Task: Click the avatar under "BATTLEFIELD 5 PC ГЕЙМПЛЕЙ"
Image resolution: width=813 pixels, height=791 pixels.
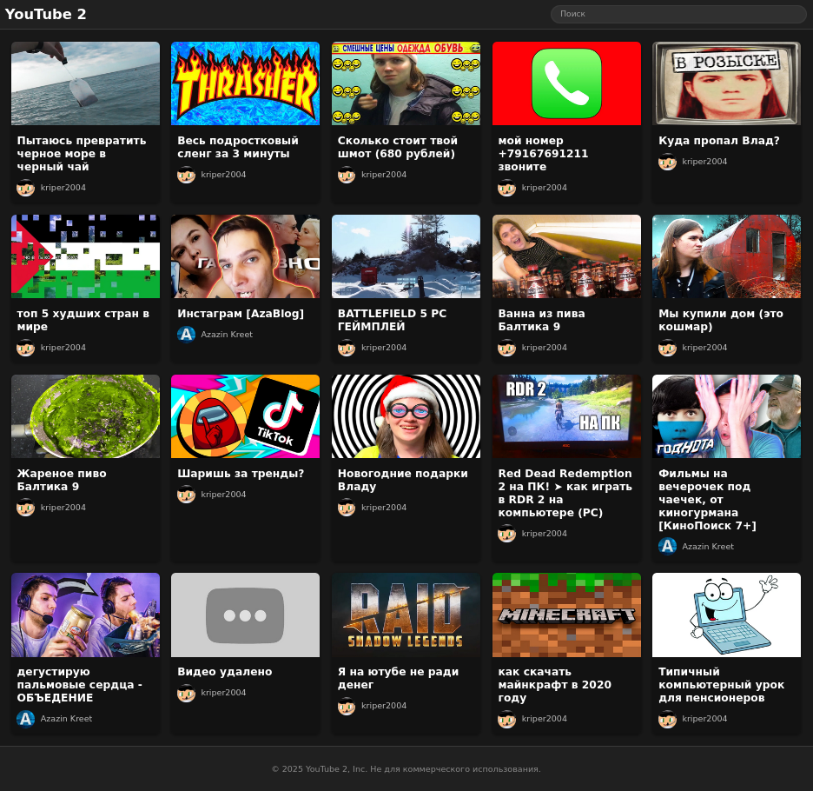Action: point(347,348)
